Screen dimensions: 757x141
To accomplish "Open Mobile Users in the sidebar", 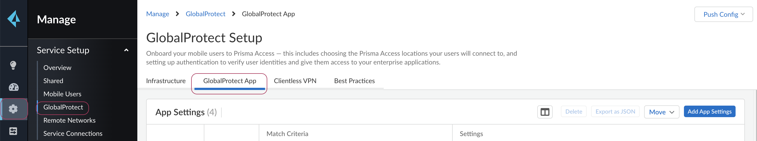I will [x=62, y=94].
